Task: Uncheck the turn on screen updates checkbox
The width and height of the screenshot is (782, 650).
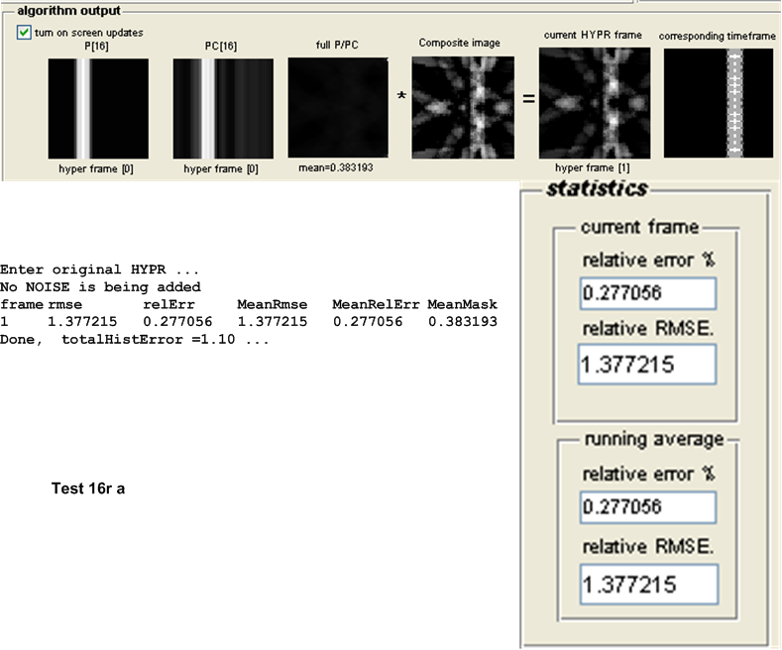Action: [x=24, y=33]
